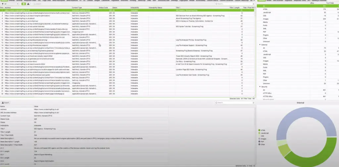The width and height of the screenshot is (339, 167).
Task: Click the JavaScript legend color dot
Action: click(x=259, y=133)
